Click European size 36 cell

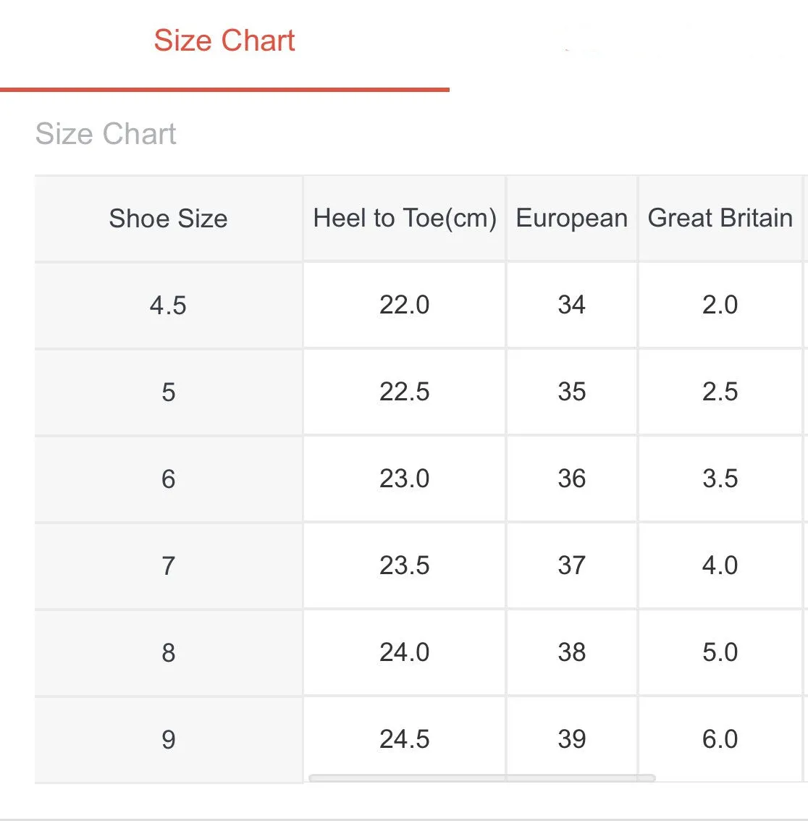pos(571,479)
